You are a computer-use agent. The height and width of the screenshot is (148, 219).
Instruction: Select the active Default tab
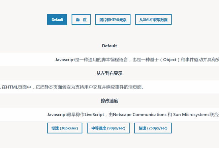click(x=57, y=20)
